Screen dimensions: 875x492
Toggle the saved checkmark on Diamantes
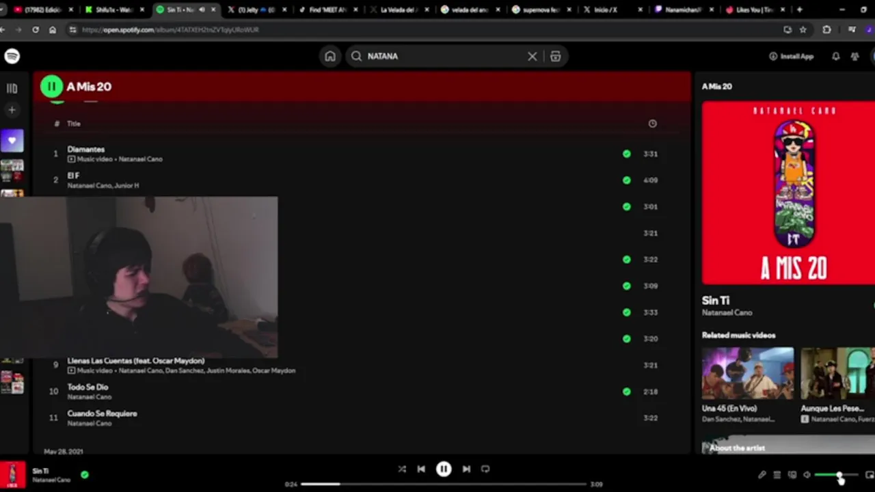626,154
